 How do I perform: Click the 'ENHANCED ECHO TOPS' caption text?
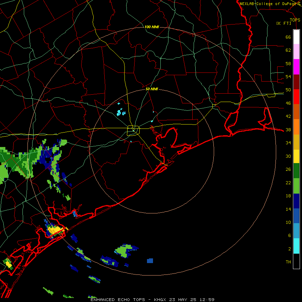coord(117,300)
